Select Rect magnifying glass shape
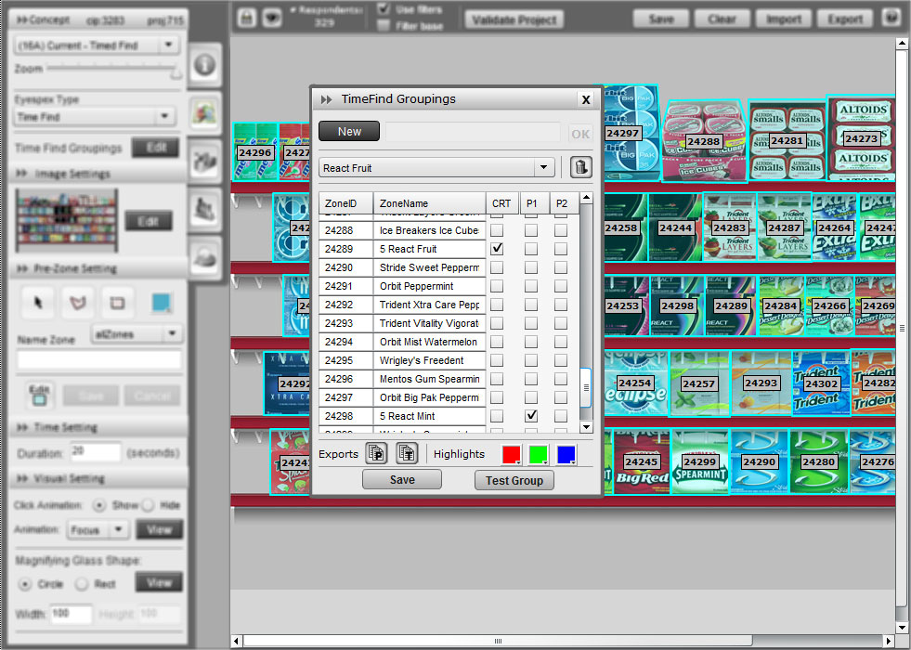 tap(82, 583)
